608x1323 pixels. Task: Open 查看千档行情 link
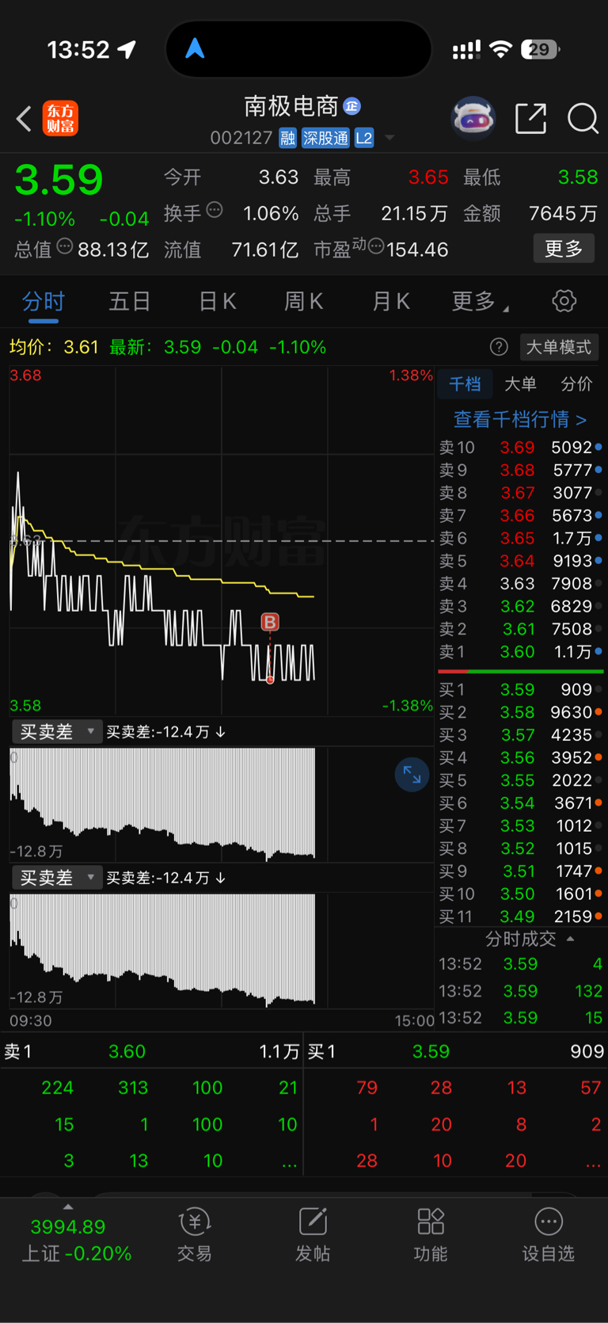[x=520, y=419]
